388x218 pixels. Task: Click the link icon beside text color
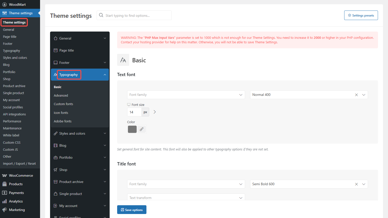(x=141, y=129)
